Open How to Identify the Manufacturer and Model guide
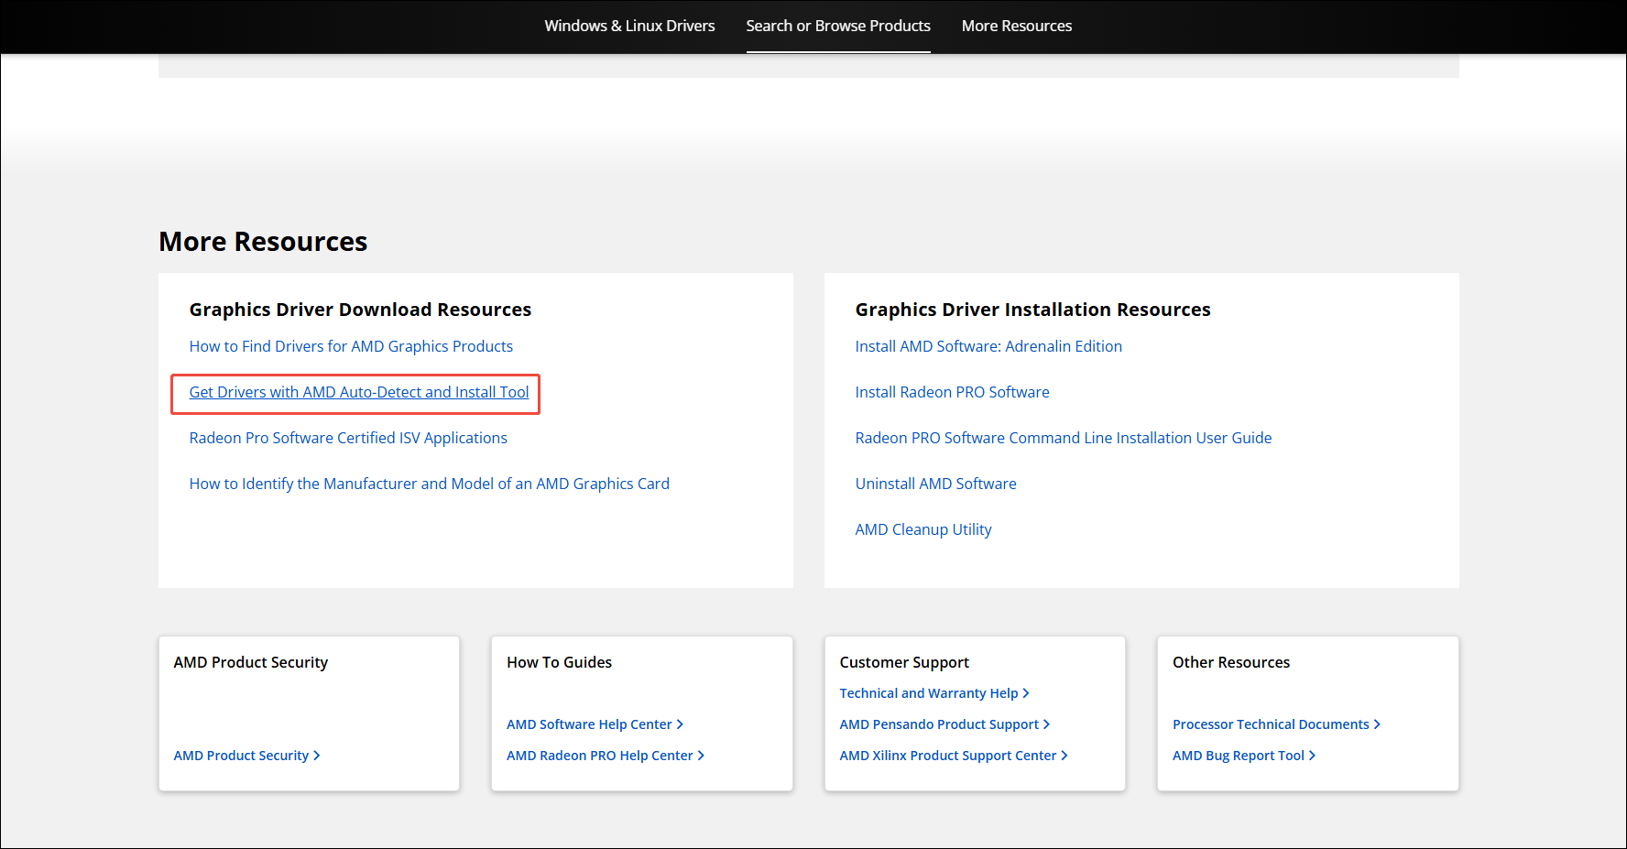Image resolution: width=1627 pixels, height=849 pixels. point(429,484)
